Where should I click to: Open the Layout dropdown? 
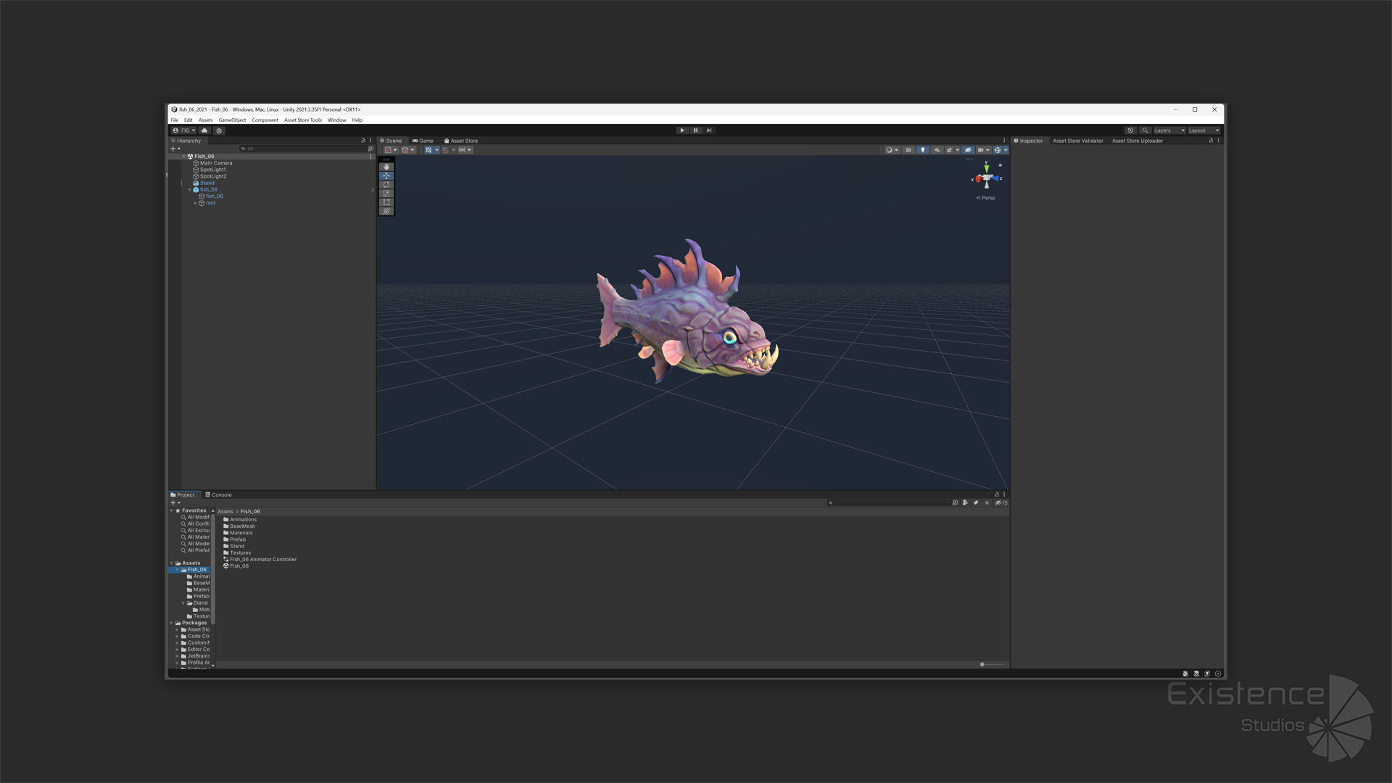tap(1203, 130)
